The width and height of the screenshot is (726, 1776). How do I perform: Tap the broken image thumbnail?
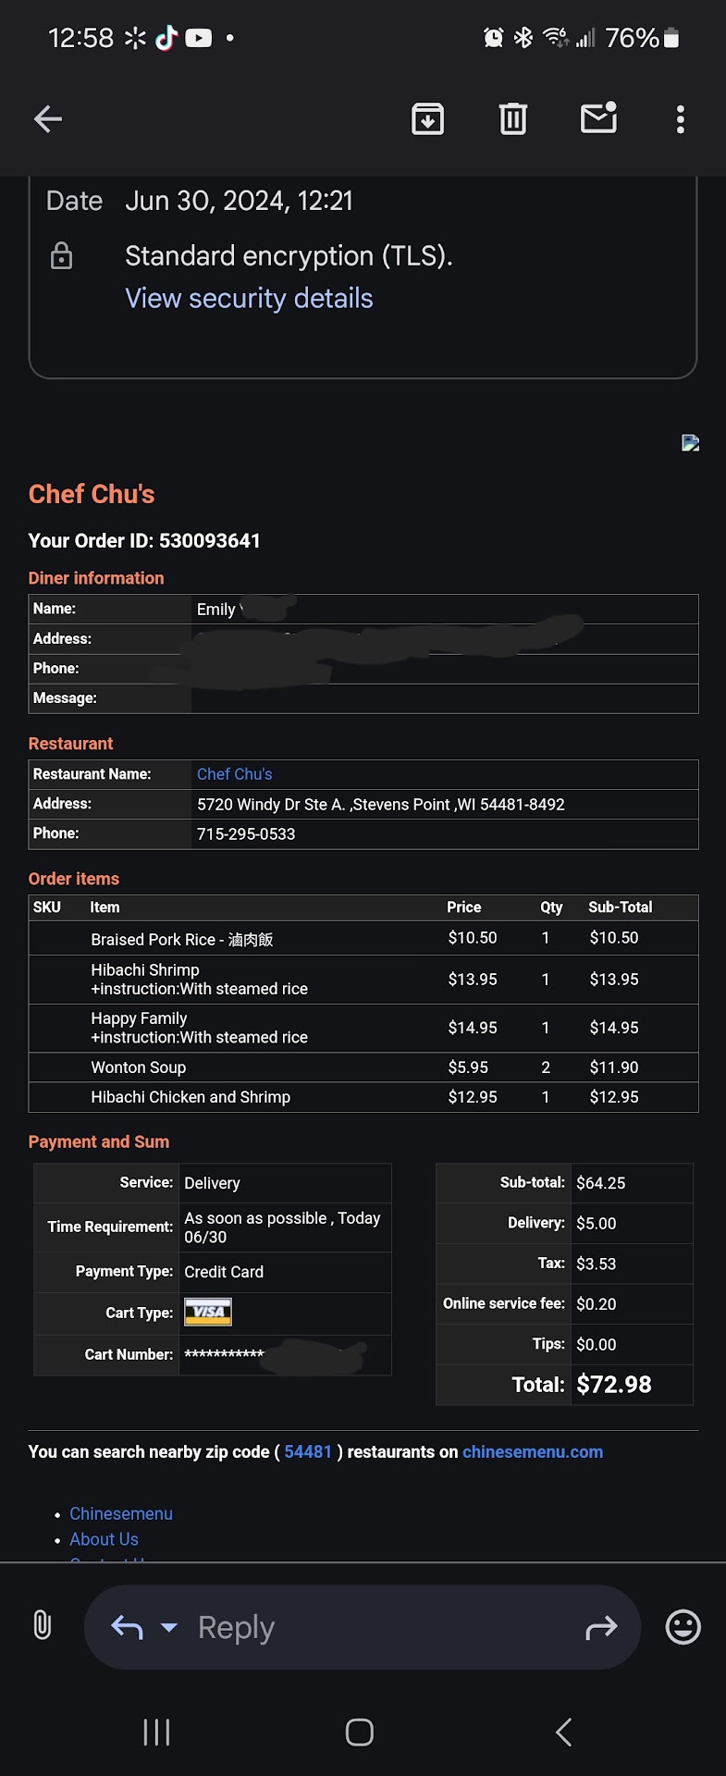[690, 443]
